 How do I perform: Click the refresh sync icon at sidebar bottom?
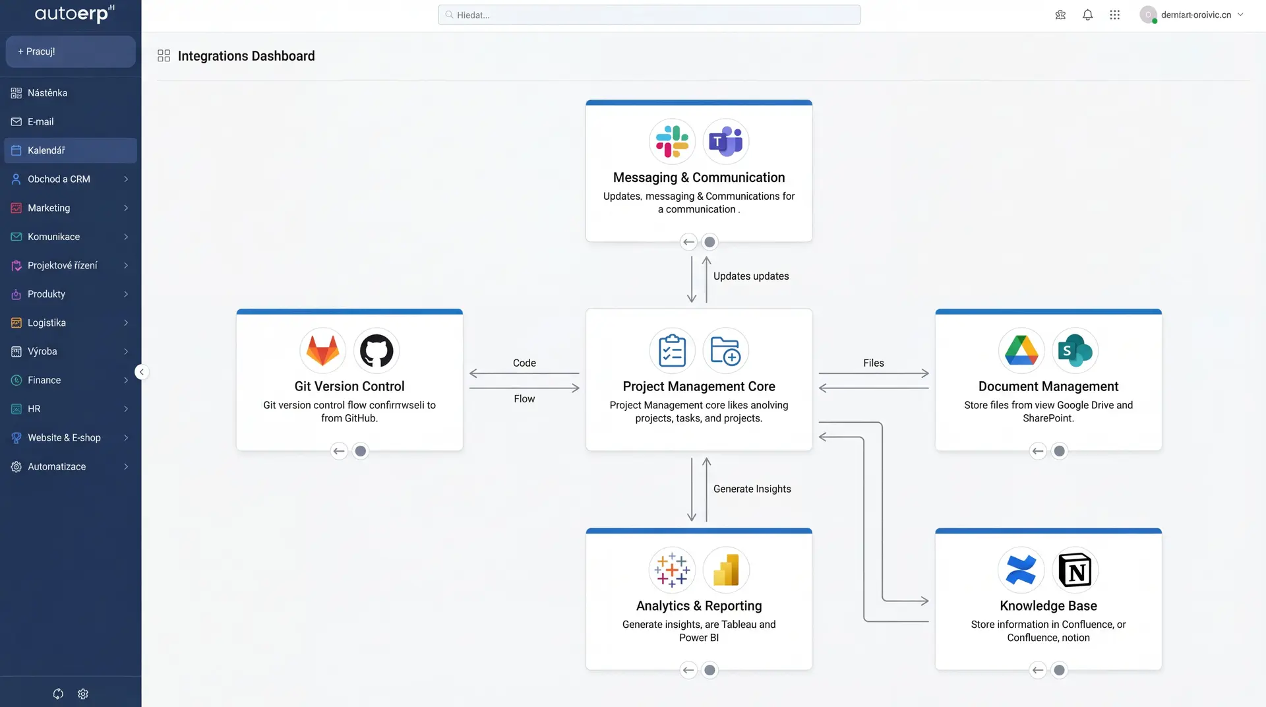click(x=58, y=694)
